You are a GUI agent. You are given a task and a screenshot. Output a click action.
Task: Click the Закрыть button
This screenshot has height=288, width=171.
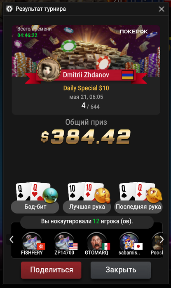click(x=121, y=270)
